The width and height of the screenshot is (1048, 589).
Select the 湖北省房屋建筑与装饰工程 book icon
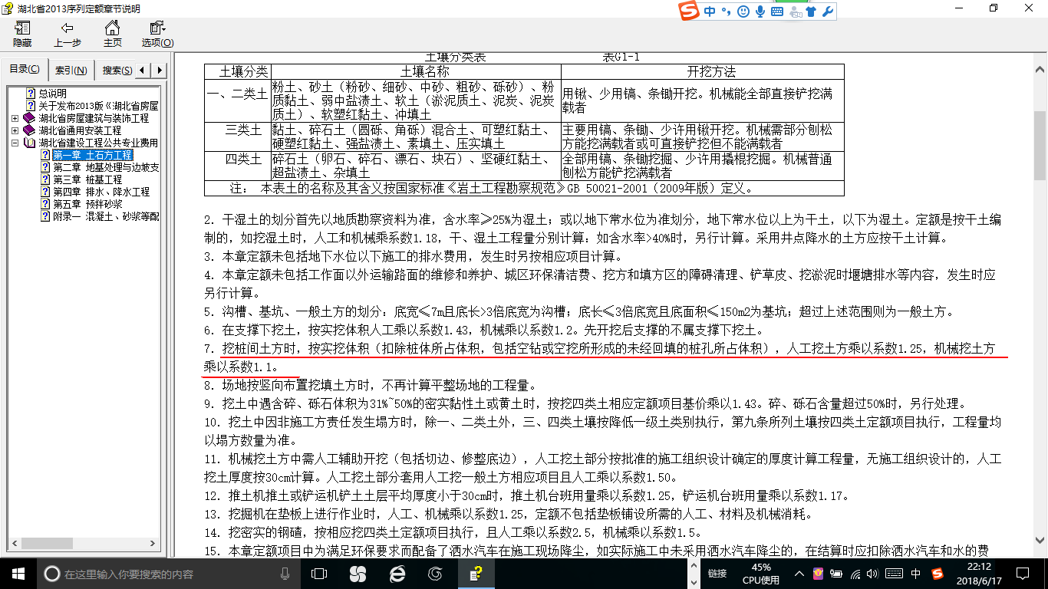[29, 118]
